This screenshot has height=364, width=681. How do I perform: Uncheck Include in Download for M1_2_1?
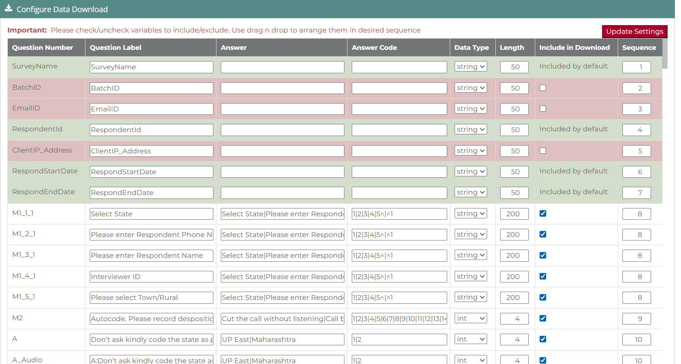[x=543, y=234]
